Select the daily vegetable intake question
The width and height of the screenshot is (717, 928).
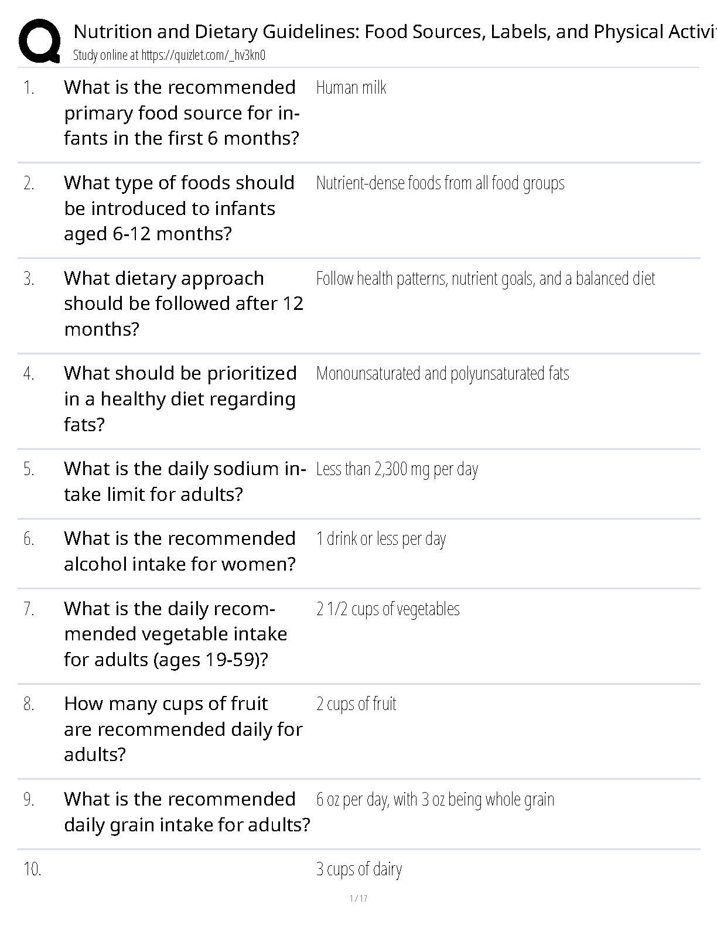click(x=175, y=634)
